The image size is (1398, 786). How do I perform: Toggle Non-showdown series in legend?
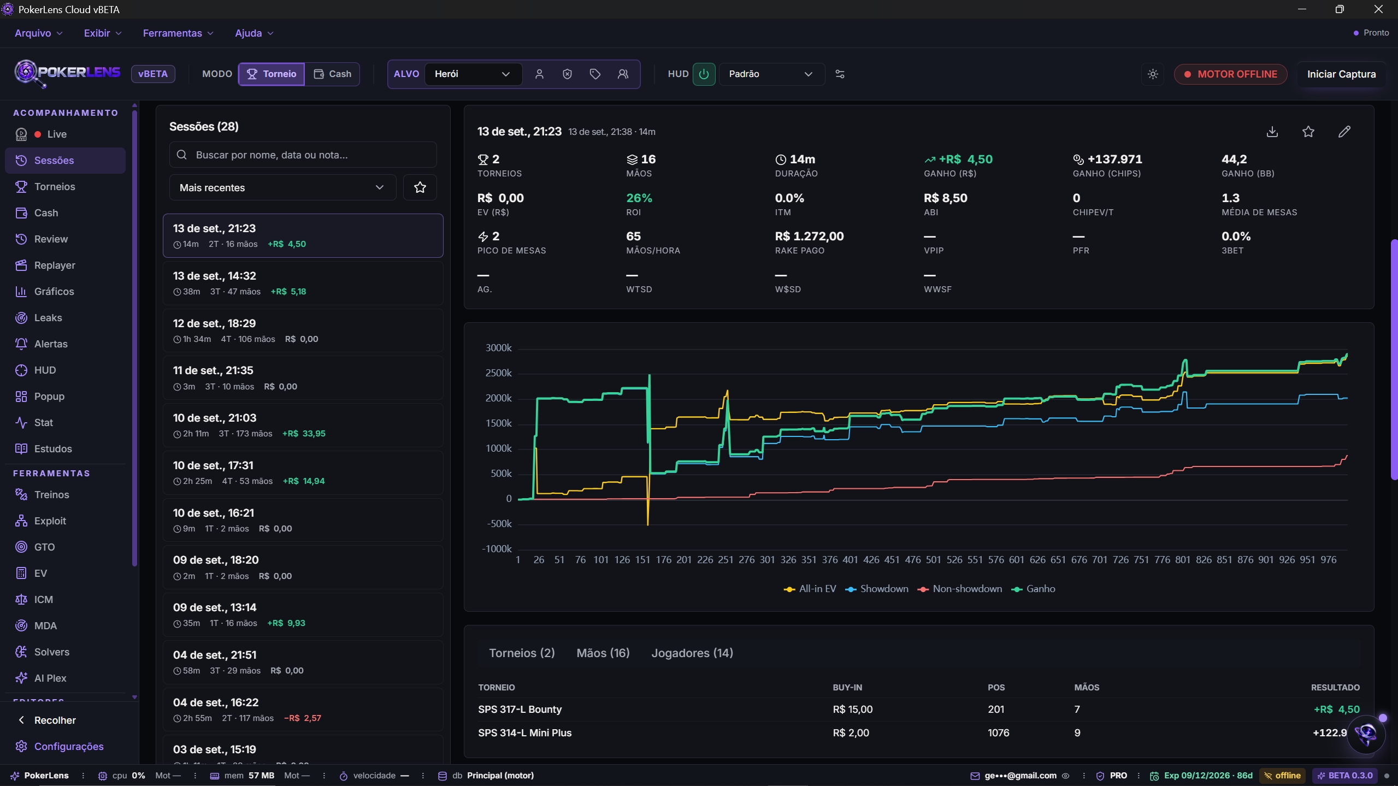coord(960,589)
